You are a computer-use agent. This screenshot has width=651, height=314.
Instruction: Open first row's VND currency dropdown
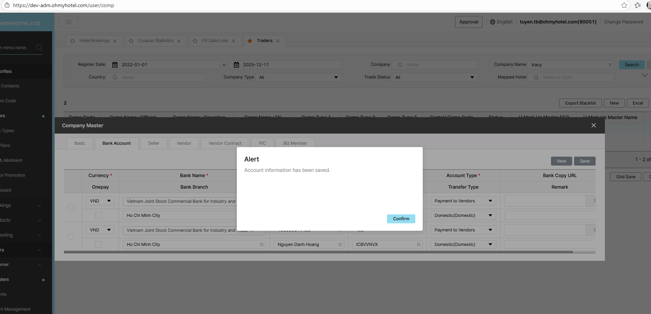pos(100,201)
